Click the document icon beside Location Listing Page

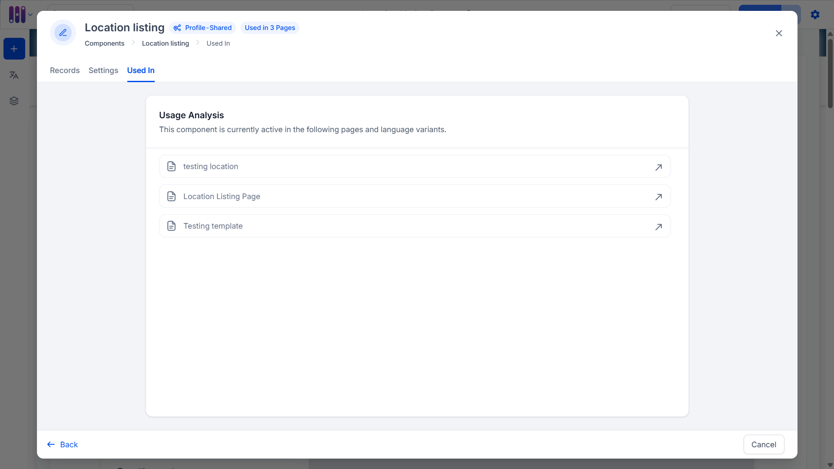[x=172, y=196]
